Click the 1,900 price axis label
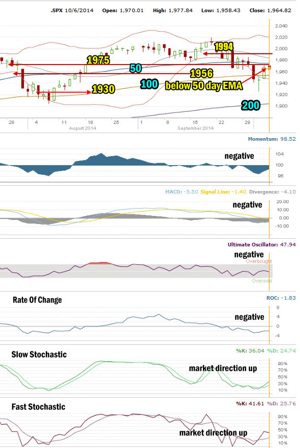300x448 pixels. (281, 106)
